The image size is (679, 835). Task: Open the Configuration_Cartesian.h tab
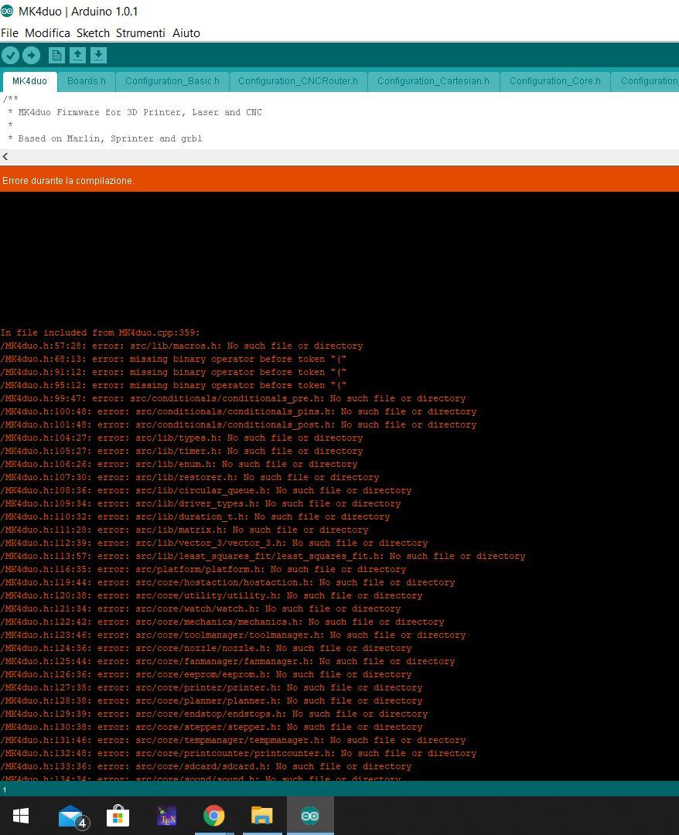click(433, 81)
